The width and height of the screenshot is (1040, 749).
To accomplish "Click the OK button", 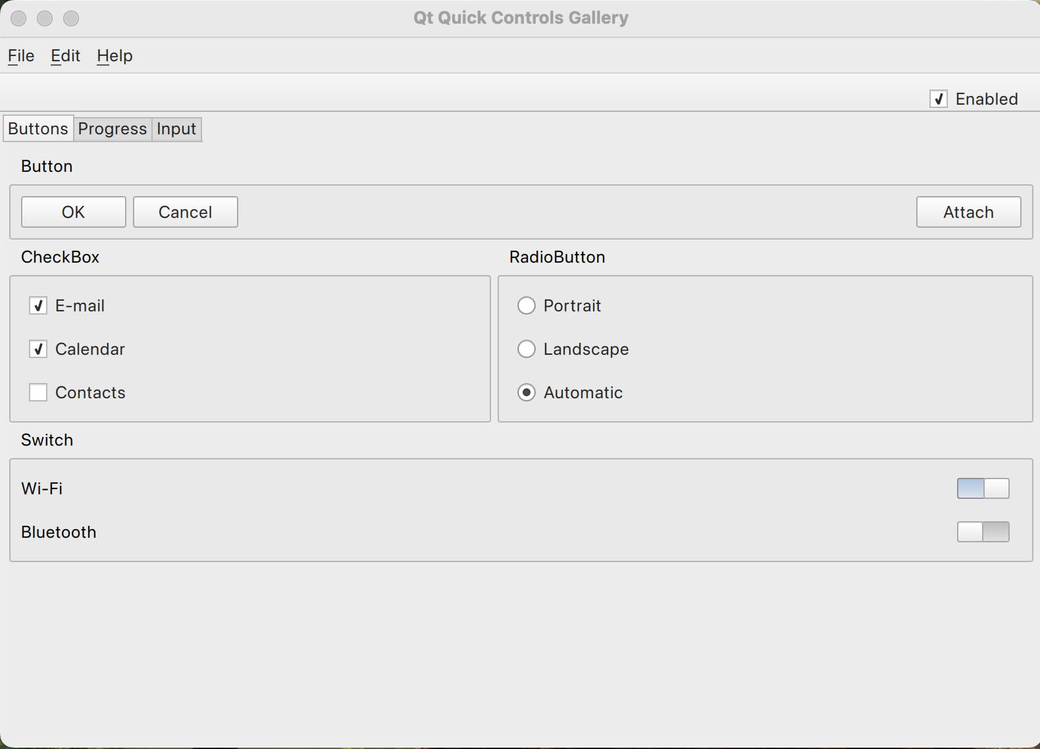I will [x=74, y=212].
